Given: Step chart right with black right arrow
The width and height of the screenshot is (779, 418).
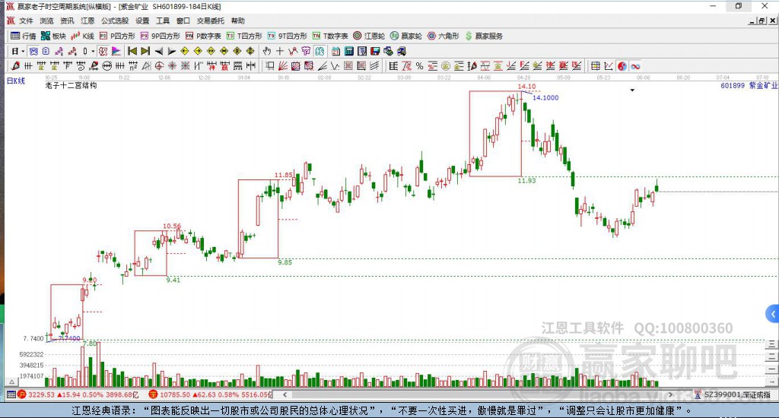Looking at the screenshot, I should point(172,51).
